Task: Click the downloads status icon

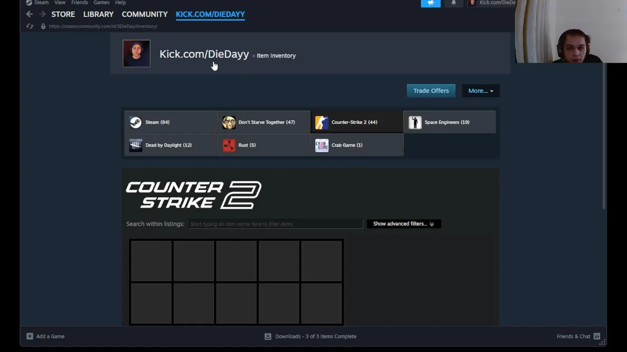Action: point(268,336)
